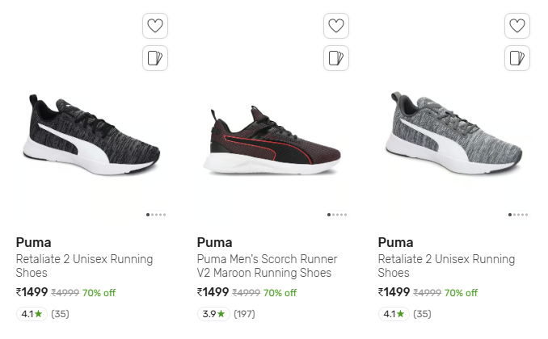Click 4.1 rating badge under grey shoe
The image size is (548, 339).
[394, 314]
